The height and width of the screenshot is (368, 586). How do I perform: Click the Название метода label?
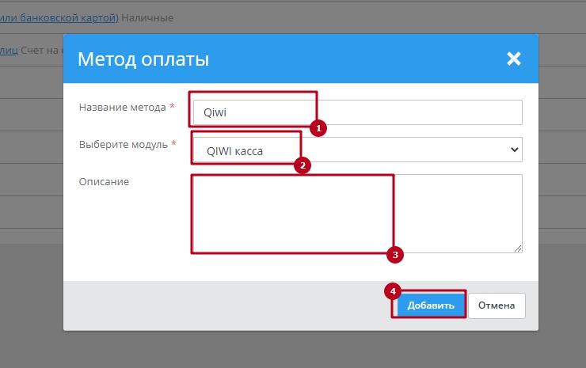pyautogui.click(x=122, y=108)
